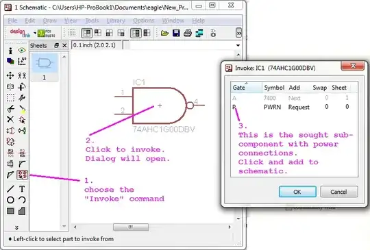This screenshot has height=250, width=370.
Task: Click the Info tool icon
Action: (10, 51)
